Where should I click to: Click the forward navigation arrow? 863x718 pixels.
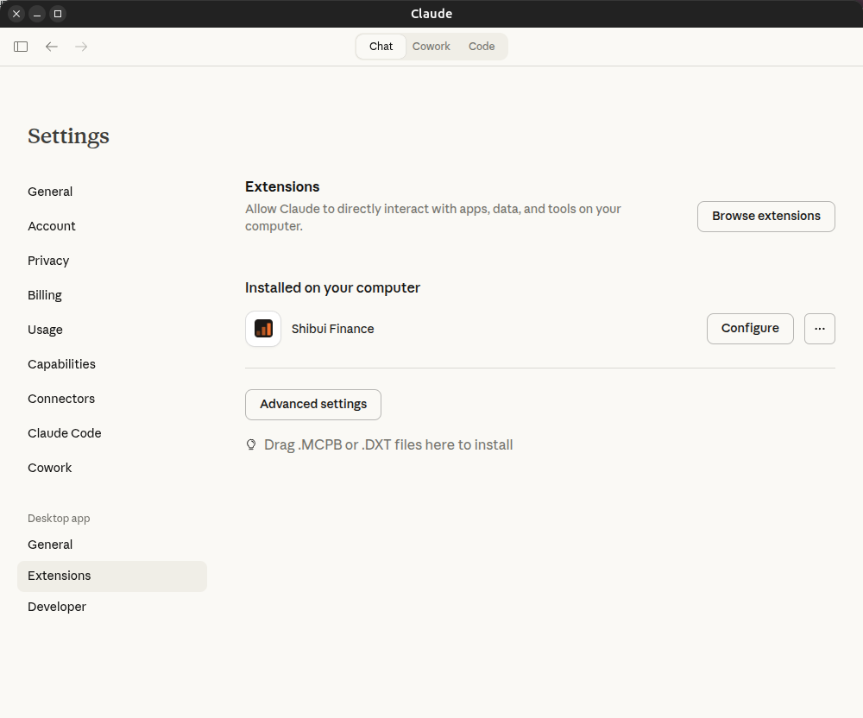80,46
